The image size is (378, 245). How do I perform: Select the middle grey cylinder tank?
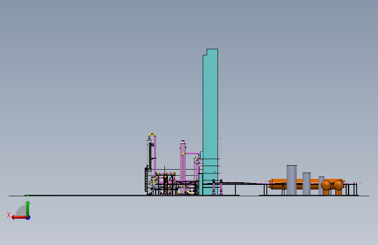(x=306, y=184)
